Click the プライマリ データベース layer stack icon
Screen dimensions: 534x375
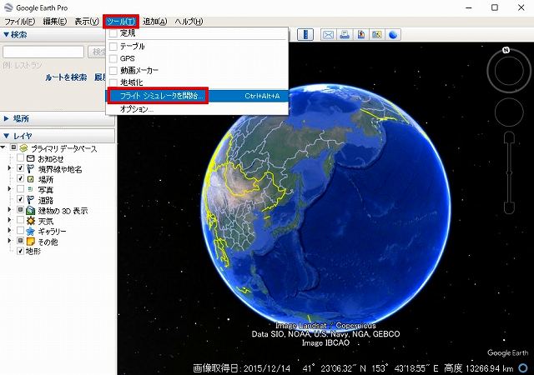[23, 148]
